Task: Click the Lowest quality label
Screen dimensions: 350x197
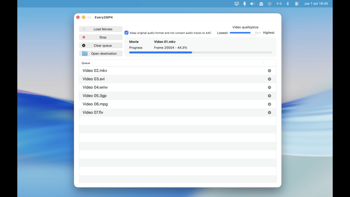Action: click(x=222, y=33)
